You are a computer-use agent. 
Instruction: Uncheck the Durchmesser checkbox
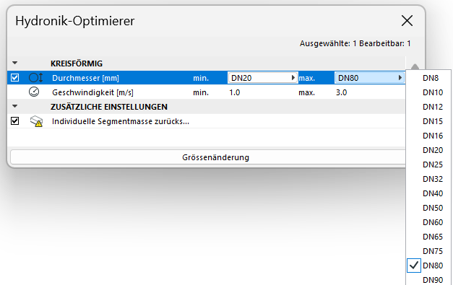pos(14,78)
